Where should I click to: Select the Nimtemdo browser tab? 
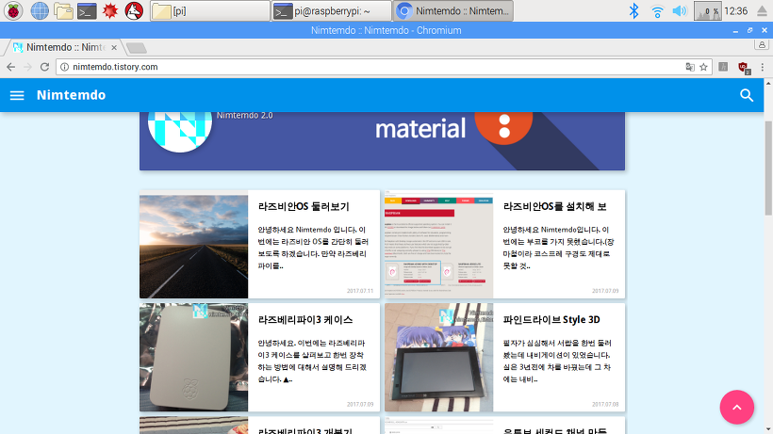[x=63, y=47]
